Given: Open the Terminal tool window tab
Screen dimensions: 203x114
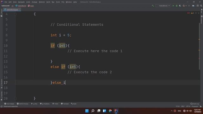Looking at the screenshot, I should point(65,104).
